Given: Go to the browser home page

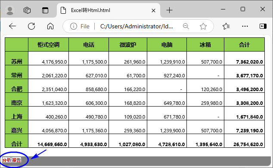Looking at the screenshot, I should (x=50, y=26).
